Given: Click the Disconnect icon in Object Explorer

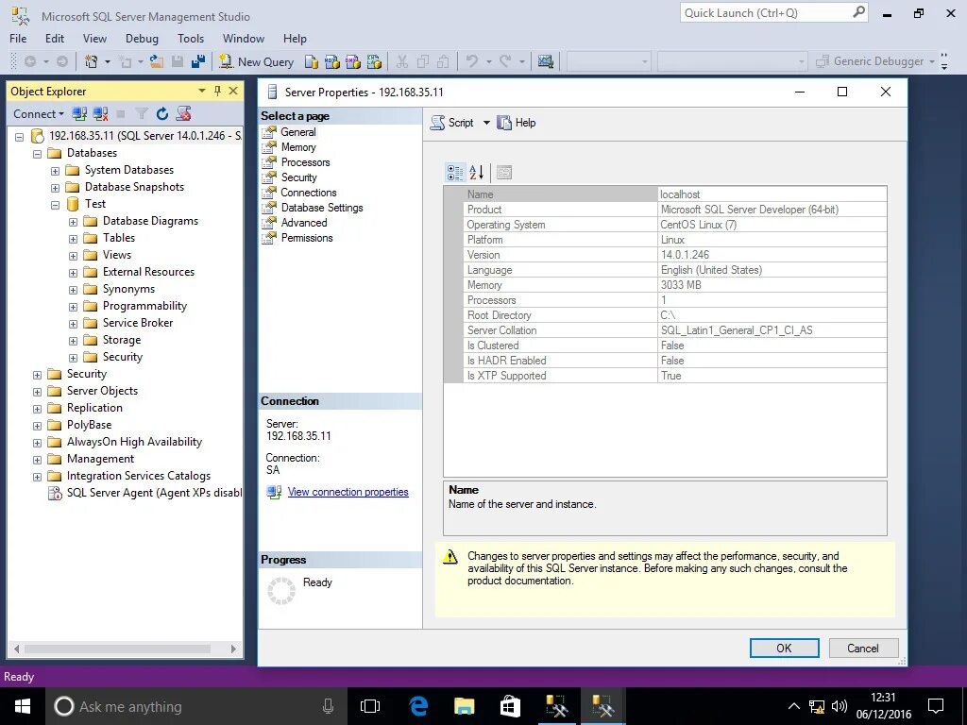Looking at the screenshot, I should tap(100, 114).
